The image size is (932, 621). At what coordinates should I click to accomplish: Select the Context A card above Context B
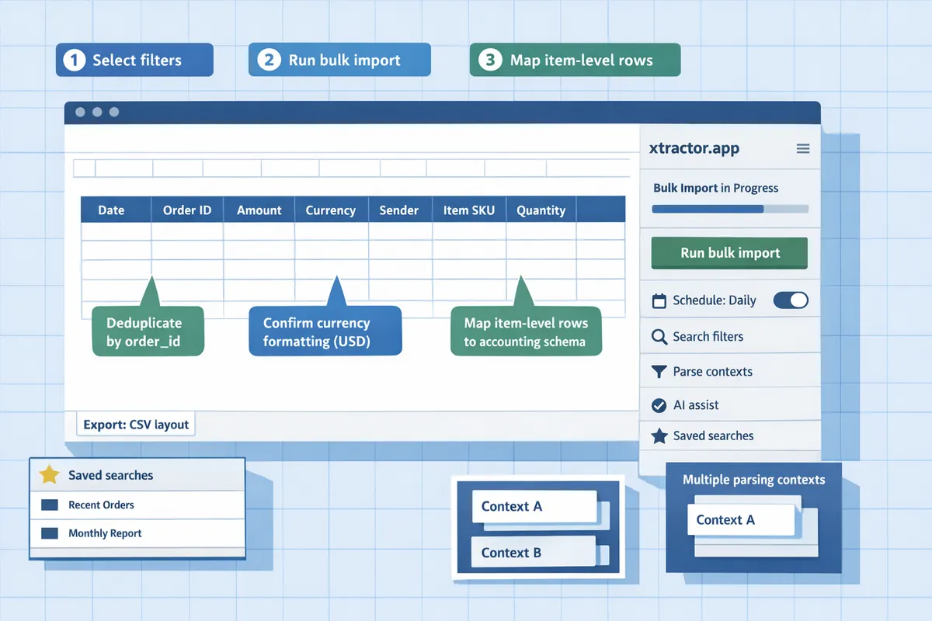click(x=534, y=507)
